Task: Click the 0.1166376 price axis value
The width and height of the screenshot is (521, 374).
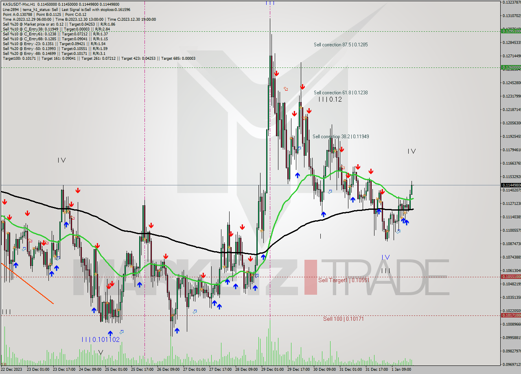Action: coord(511,163)
